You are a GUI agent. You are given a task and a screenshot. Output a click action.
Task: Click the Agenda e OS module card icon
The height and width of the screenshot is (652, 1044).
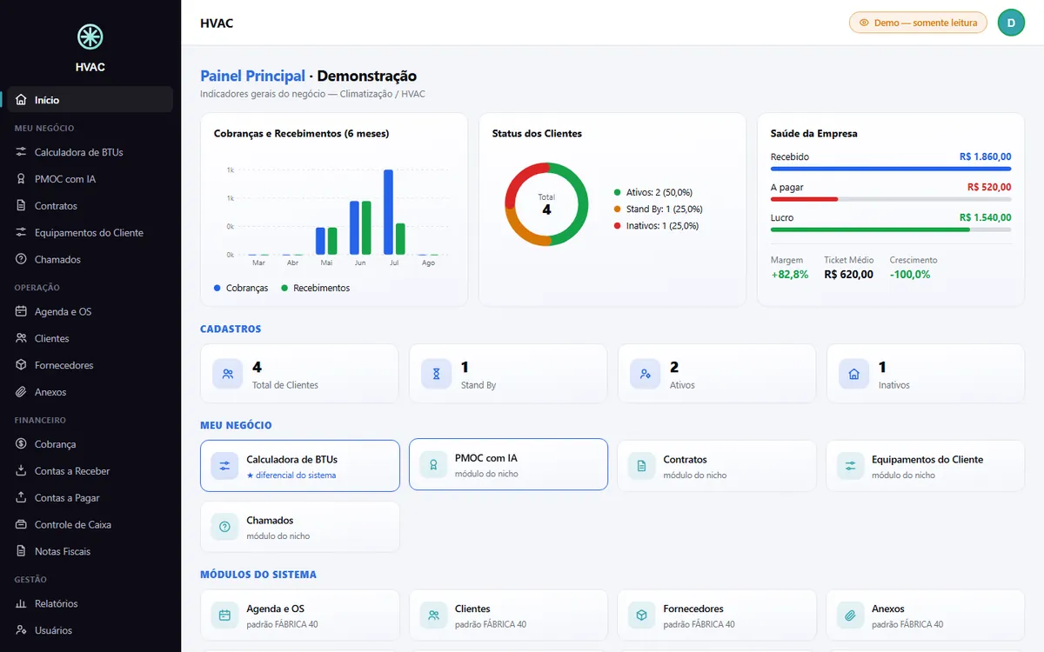point(224,615)
